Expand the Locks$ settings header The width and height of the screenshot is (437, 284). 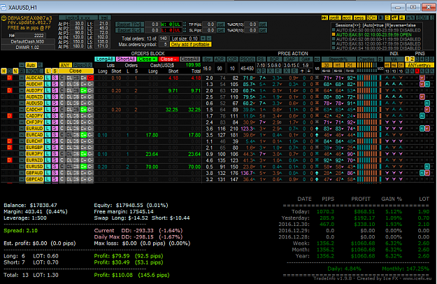tap(78, 17)
